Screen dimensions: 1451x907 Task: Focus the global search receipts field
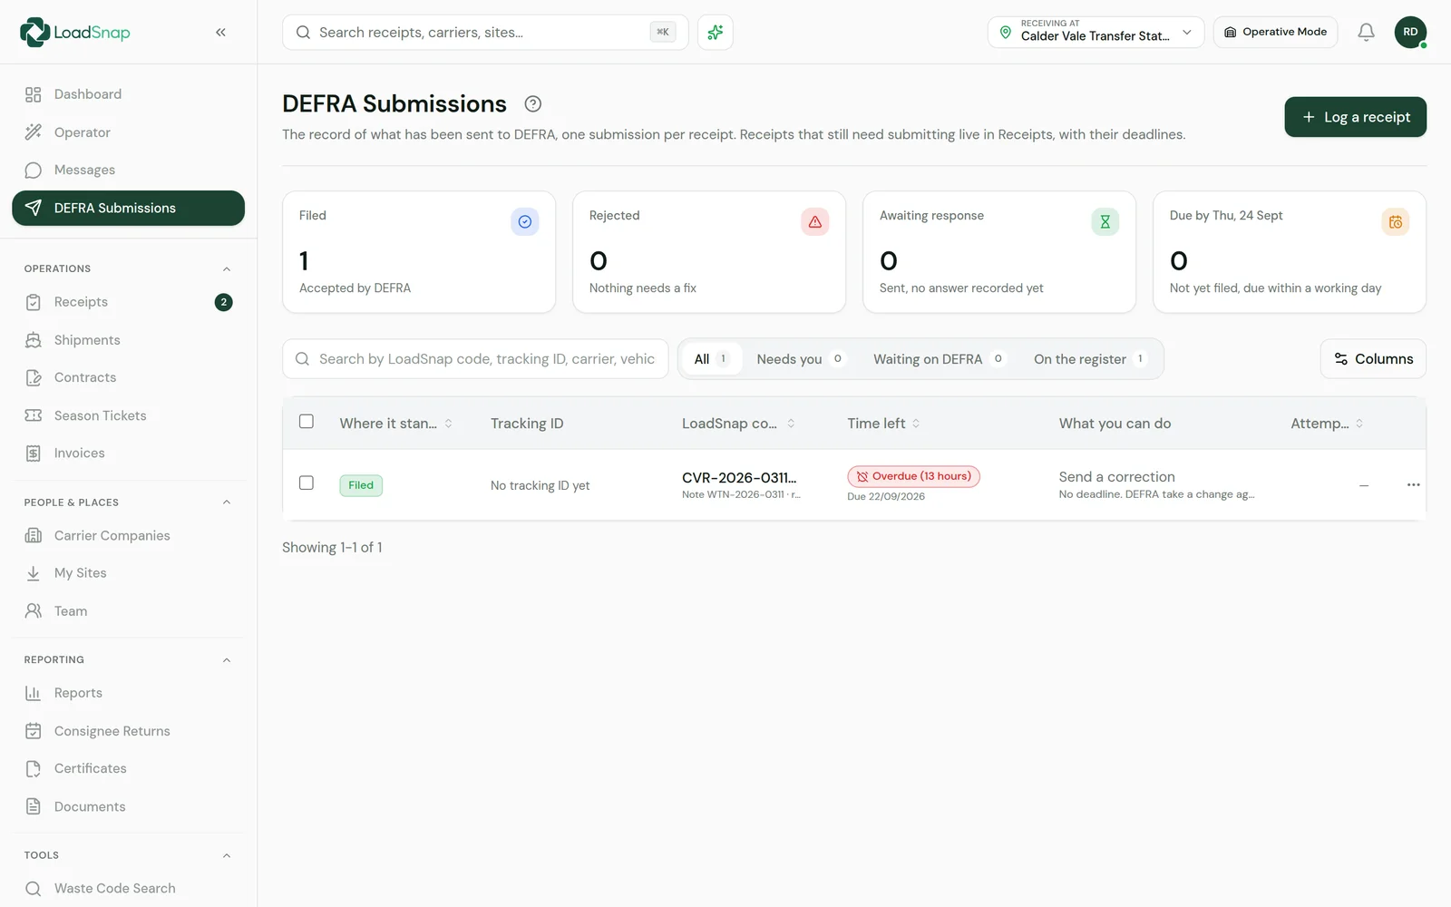coord(485,33)
